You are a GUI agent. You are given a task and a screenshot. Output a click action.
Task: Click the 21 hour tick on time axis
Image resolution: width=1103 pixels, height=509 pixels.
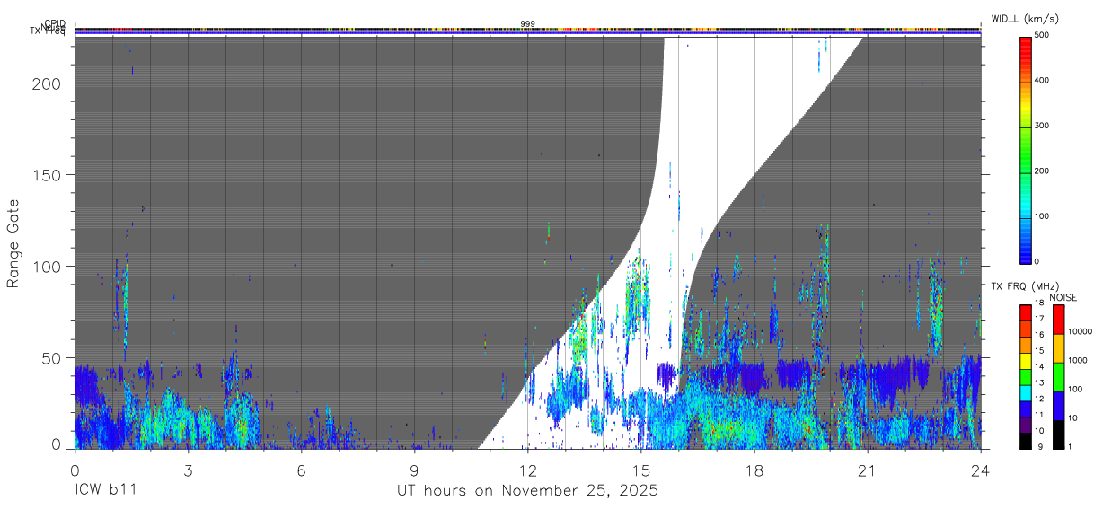pos(868,470)
